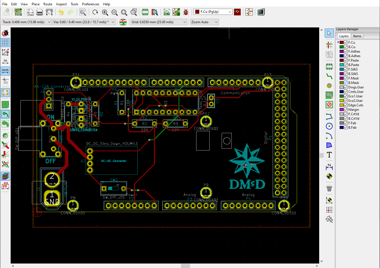
Task: Open the Zoom Auto dropdown
Action: pos(204,22)
